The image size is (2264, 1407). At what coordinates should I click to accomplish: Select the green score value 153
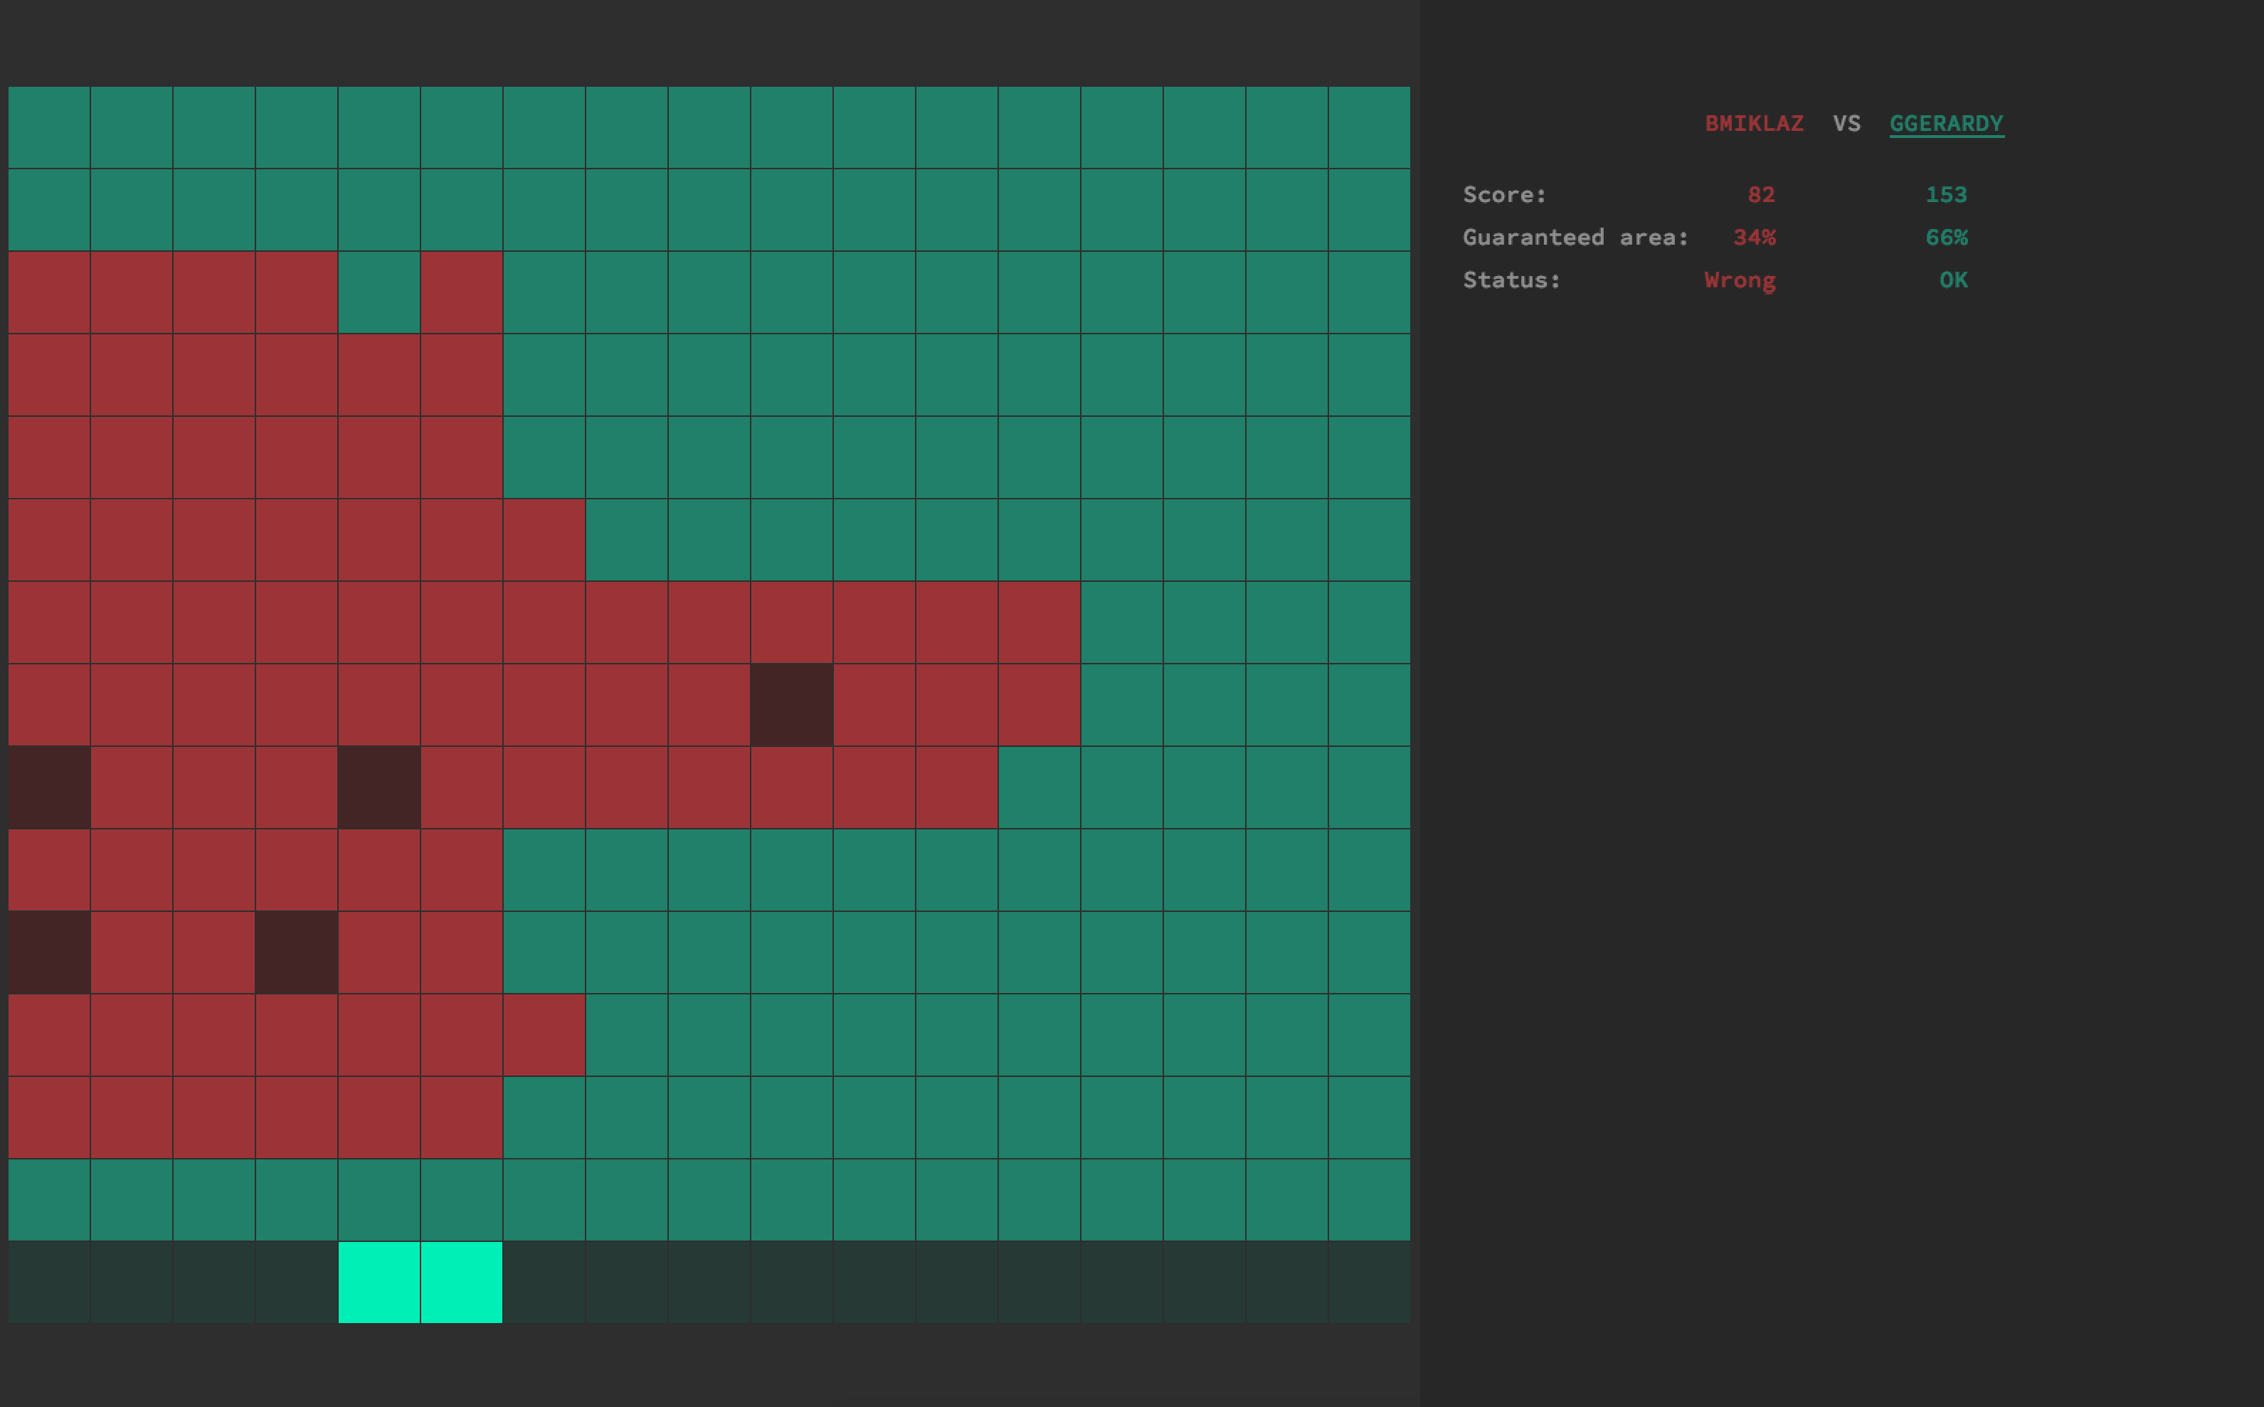tap(1946, 194)
